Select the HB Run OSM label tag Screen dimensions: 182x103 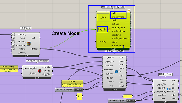165,74
